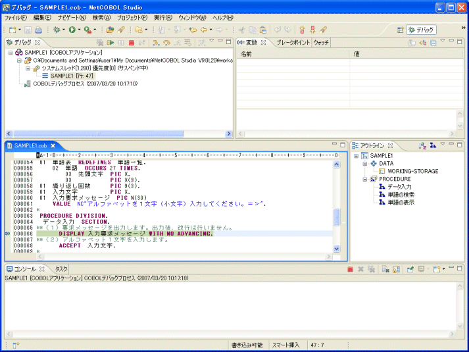
Task: Open the ナビゲート(N) menu
Action: coord(72,18)
